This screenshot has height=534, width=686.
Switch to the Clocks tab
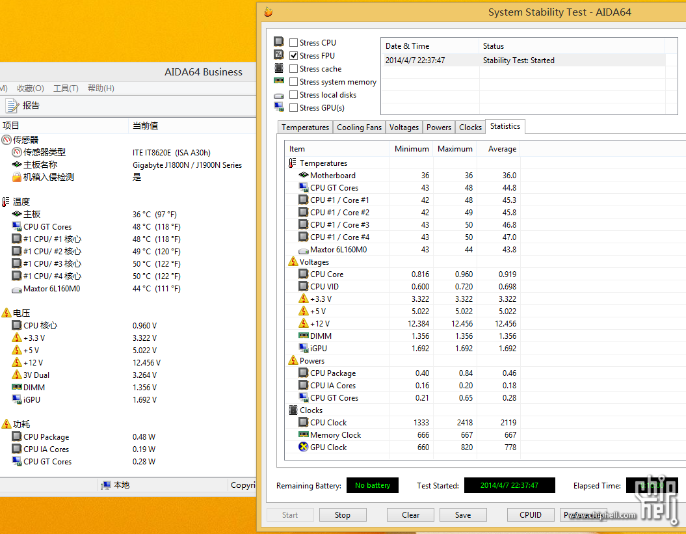(x=470, y=127)
